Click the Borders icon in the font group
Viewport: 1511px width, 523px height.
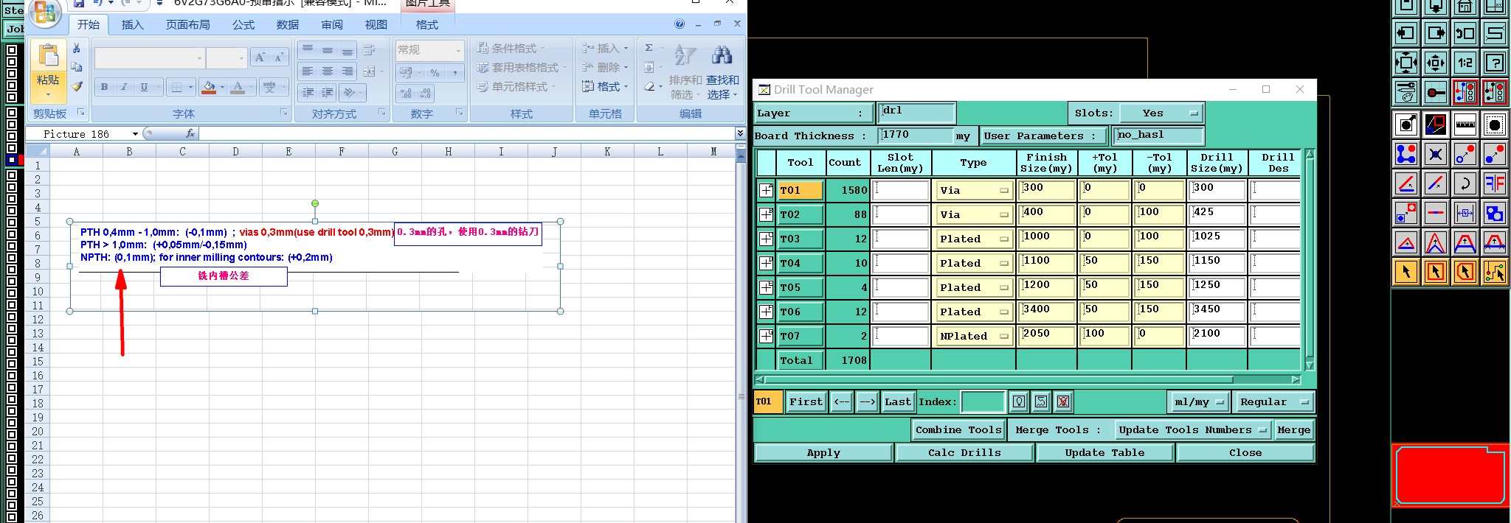[x=176, y=87]
